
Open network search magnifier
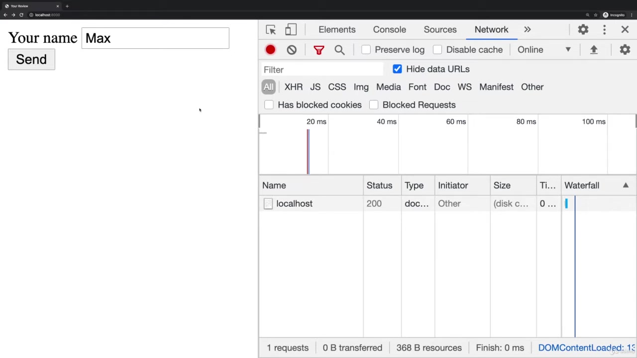click(339, 50)
